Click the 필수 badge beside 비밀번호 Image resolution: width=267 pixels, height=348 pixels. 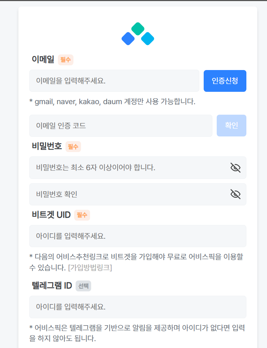pos(73,147)
